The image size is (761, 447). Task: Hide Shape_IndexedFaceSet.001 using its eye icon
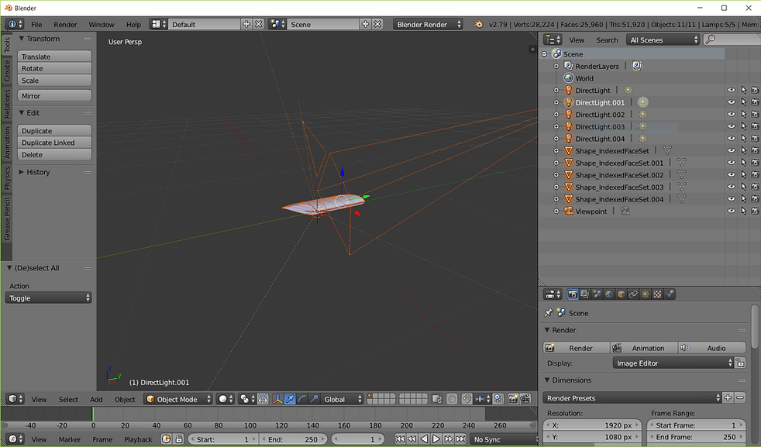pyautogui.click(x=732, y=163)
